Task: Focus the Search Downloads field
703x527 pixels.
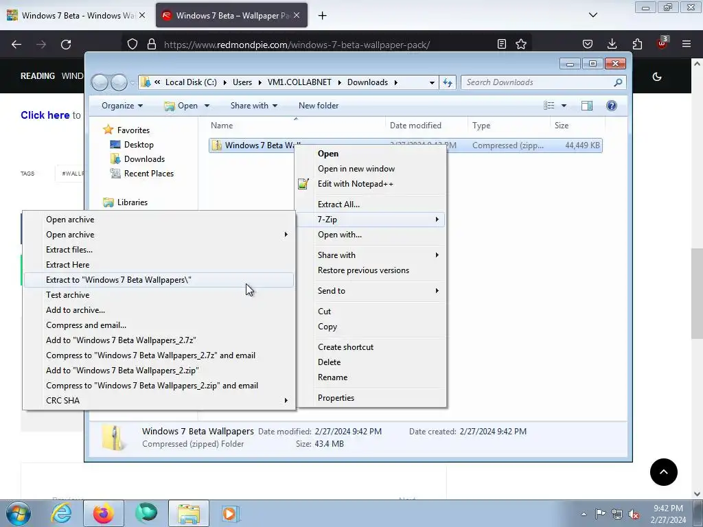Action: [538, 82]
